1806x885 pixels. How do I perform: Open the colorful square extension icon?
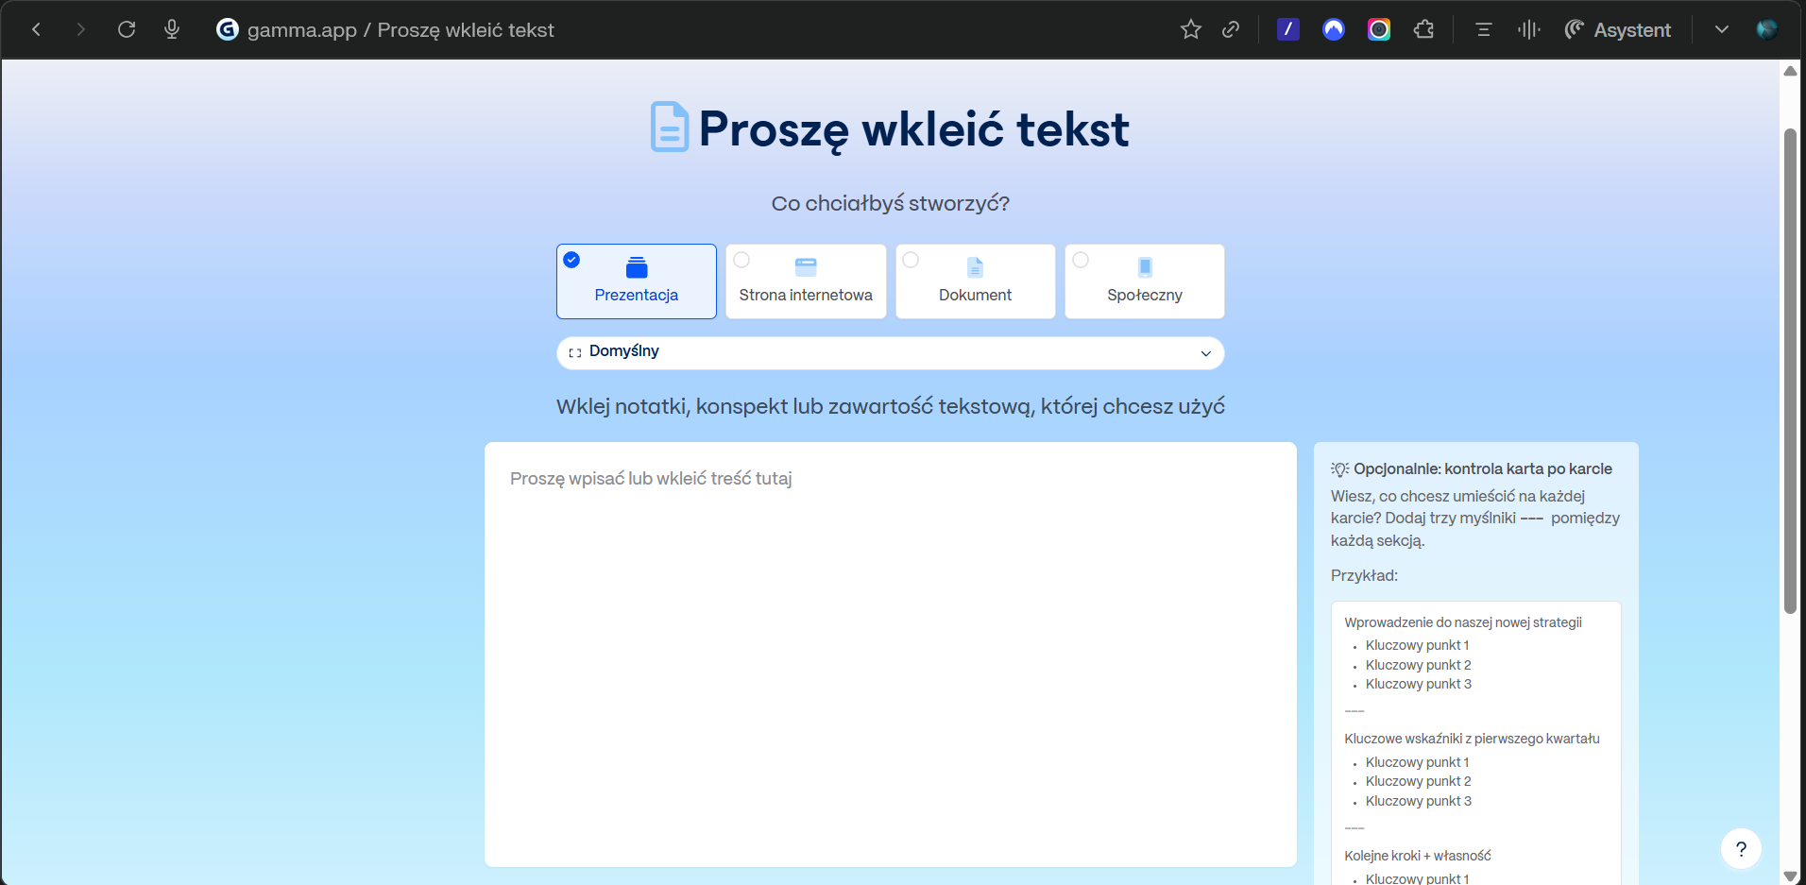pos(1379,29)
